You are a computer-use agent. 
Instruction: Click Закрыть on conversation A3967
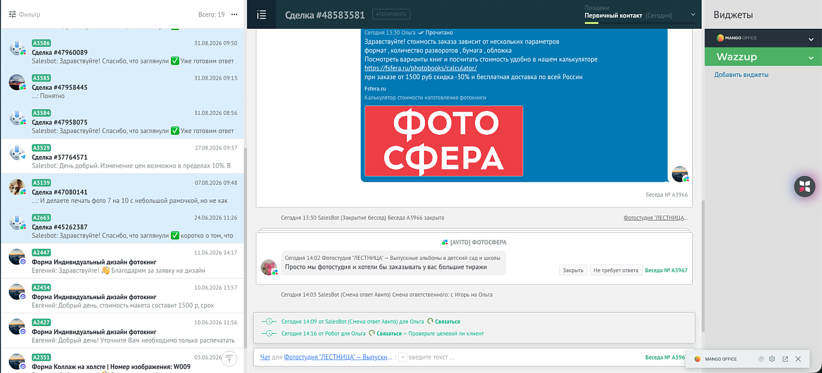coord(573,270)
